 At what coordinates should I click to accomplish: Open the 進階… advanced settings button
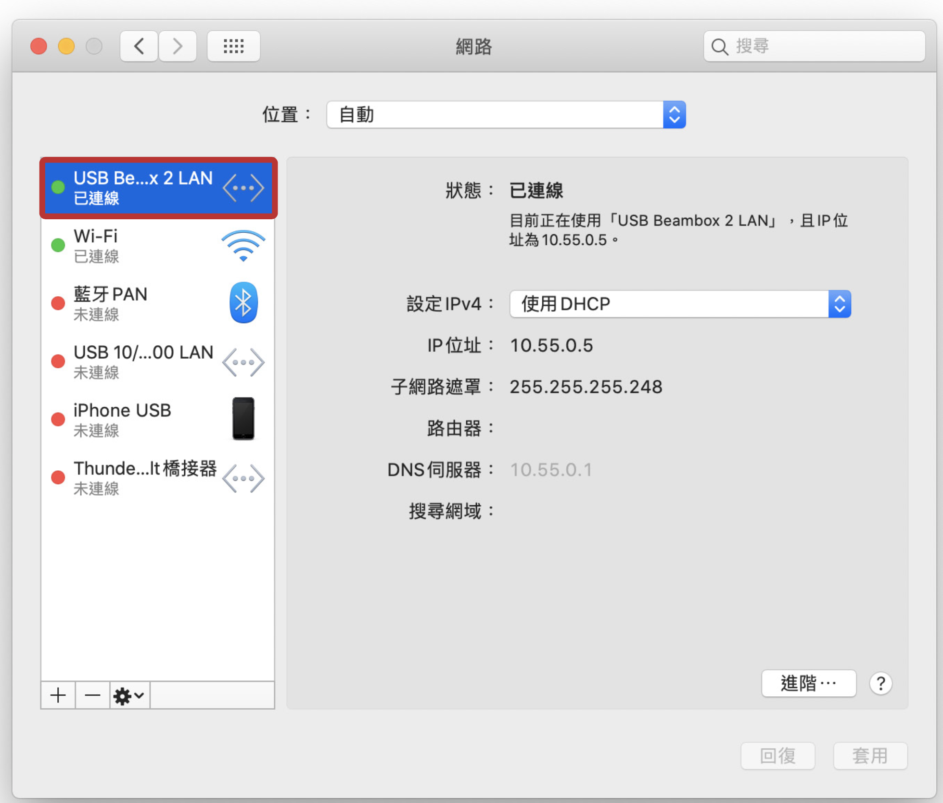[808, 683]
